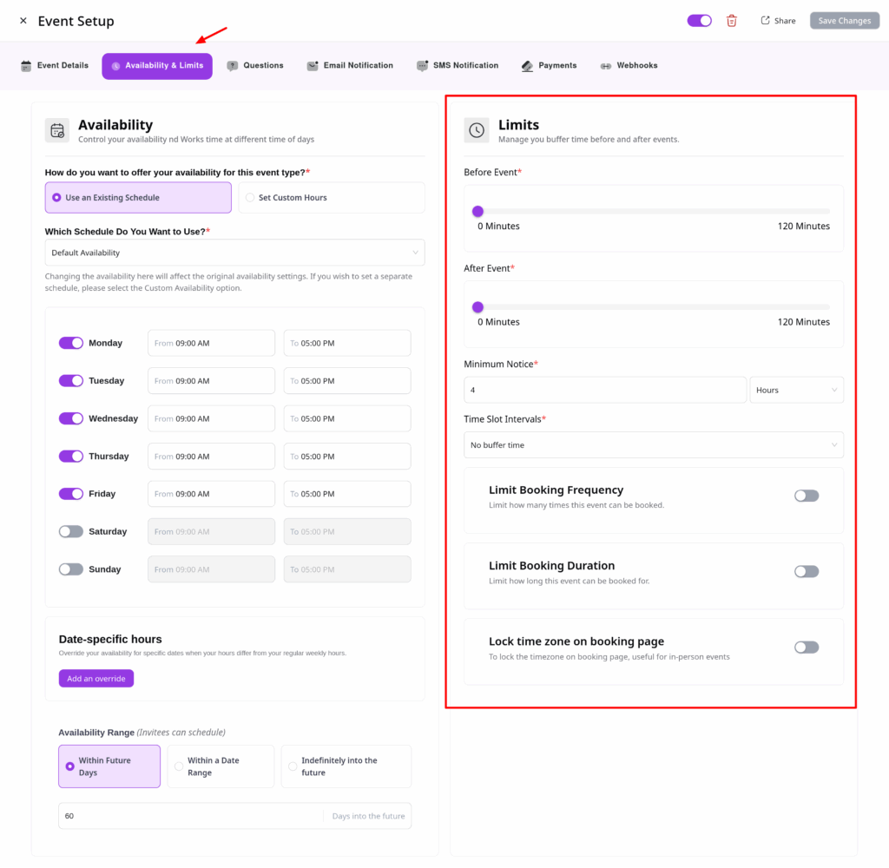Click the Limits clock icon

tap(477, 130)
